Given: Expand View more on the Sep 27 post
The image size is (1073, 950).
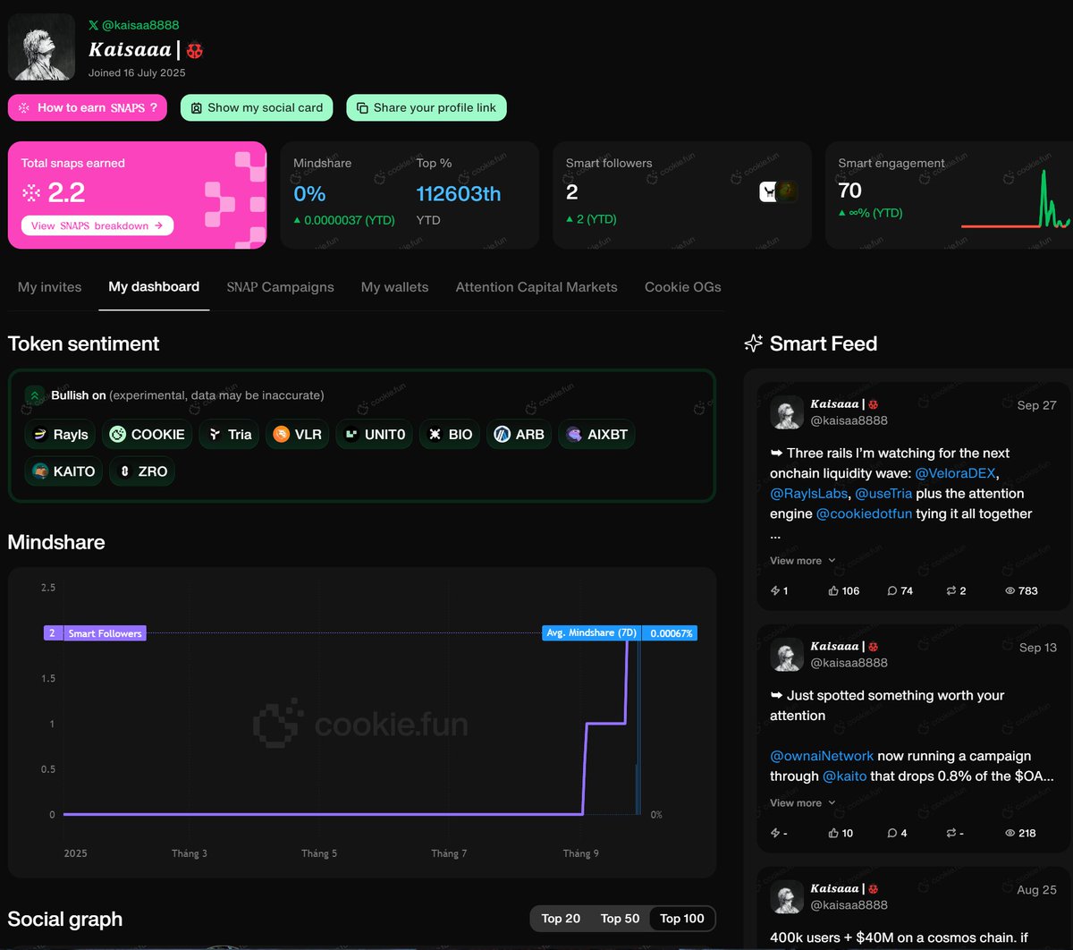Looking at the screenshot, I should click(802, 561).
